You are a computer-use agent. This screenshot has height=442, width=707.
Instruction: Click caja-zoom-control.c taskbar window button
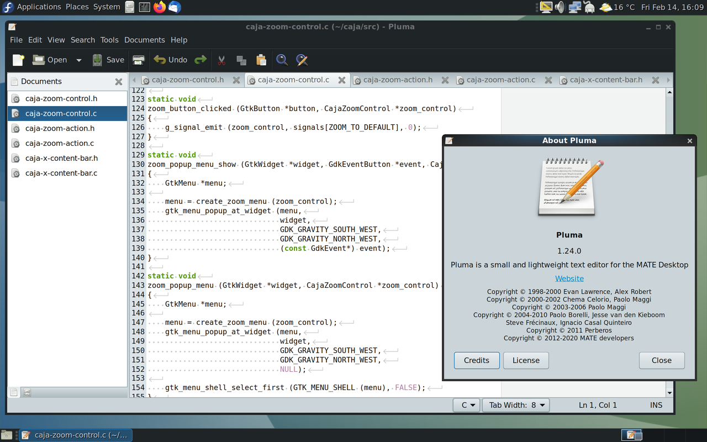pyautogui.click(x=76, y=435)
